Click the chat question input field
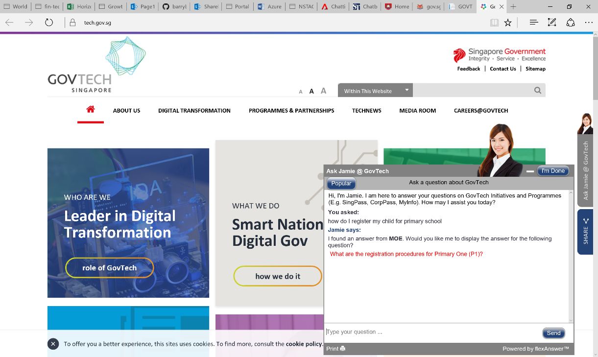The width and height of the screenshot is (598, 357). (431, 332)
